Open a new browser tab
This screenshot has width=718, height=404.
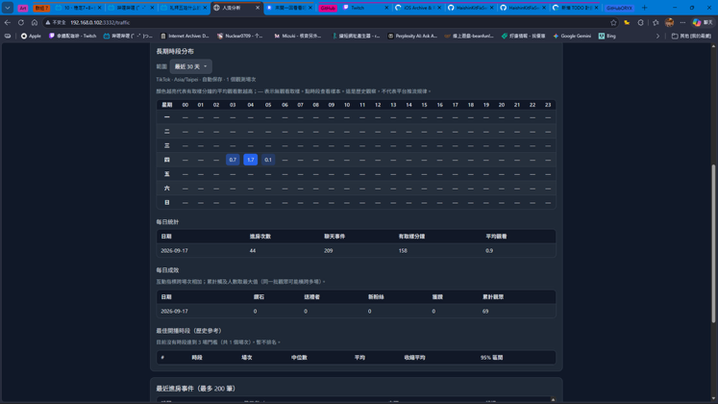click(644, 8)
